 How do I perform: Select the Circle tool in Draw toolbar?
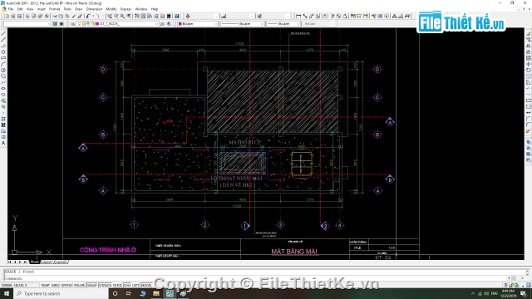[3, 70]
